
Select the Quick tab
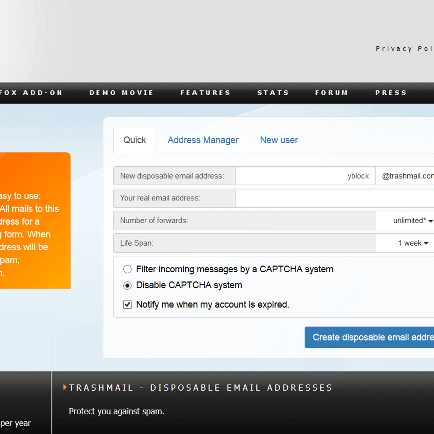click(135, 140)
